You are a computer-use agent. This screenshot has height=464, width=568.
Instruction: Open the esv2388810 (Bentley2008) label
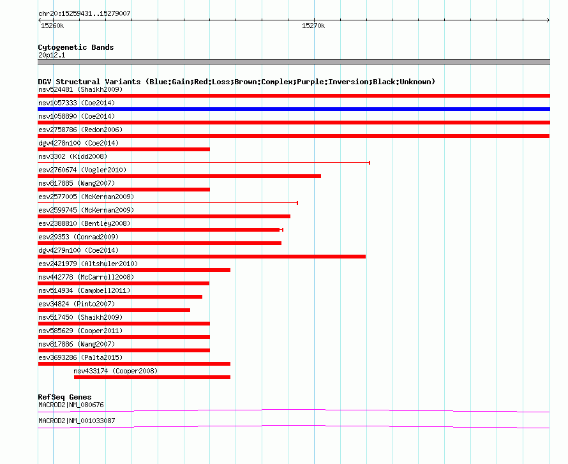(x=84, y=223)
